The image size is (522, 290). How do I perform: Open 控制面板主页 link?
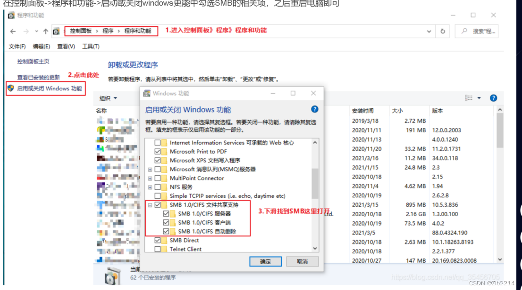[33, 62]
